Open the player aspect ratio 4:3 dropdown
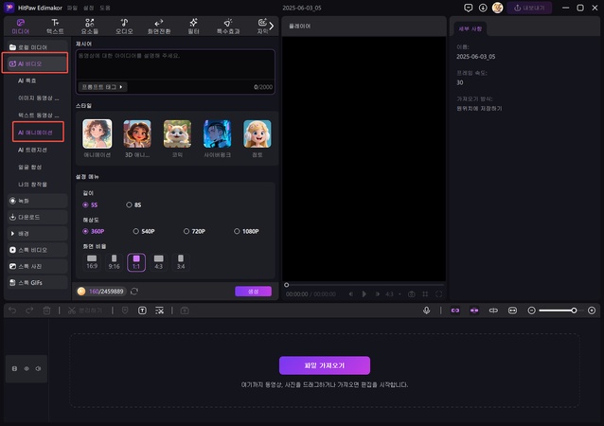This screenshot has height=426, width=604. [x=393, y=293]
